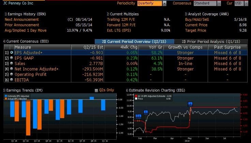Viewport: 251px width, 143px height.
Task: Click the EPS GAAP estimate value -0.981
Action: coord(97,58)
